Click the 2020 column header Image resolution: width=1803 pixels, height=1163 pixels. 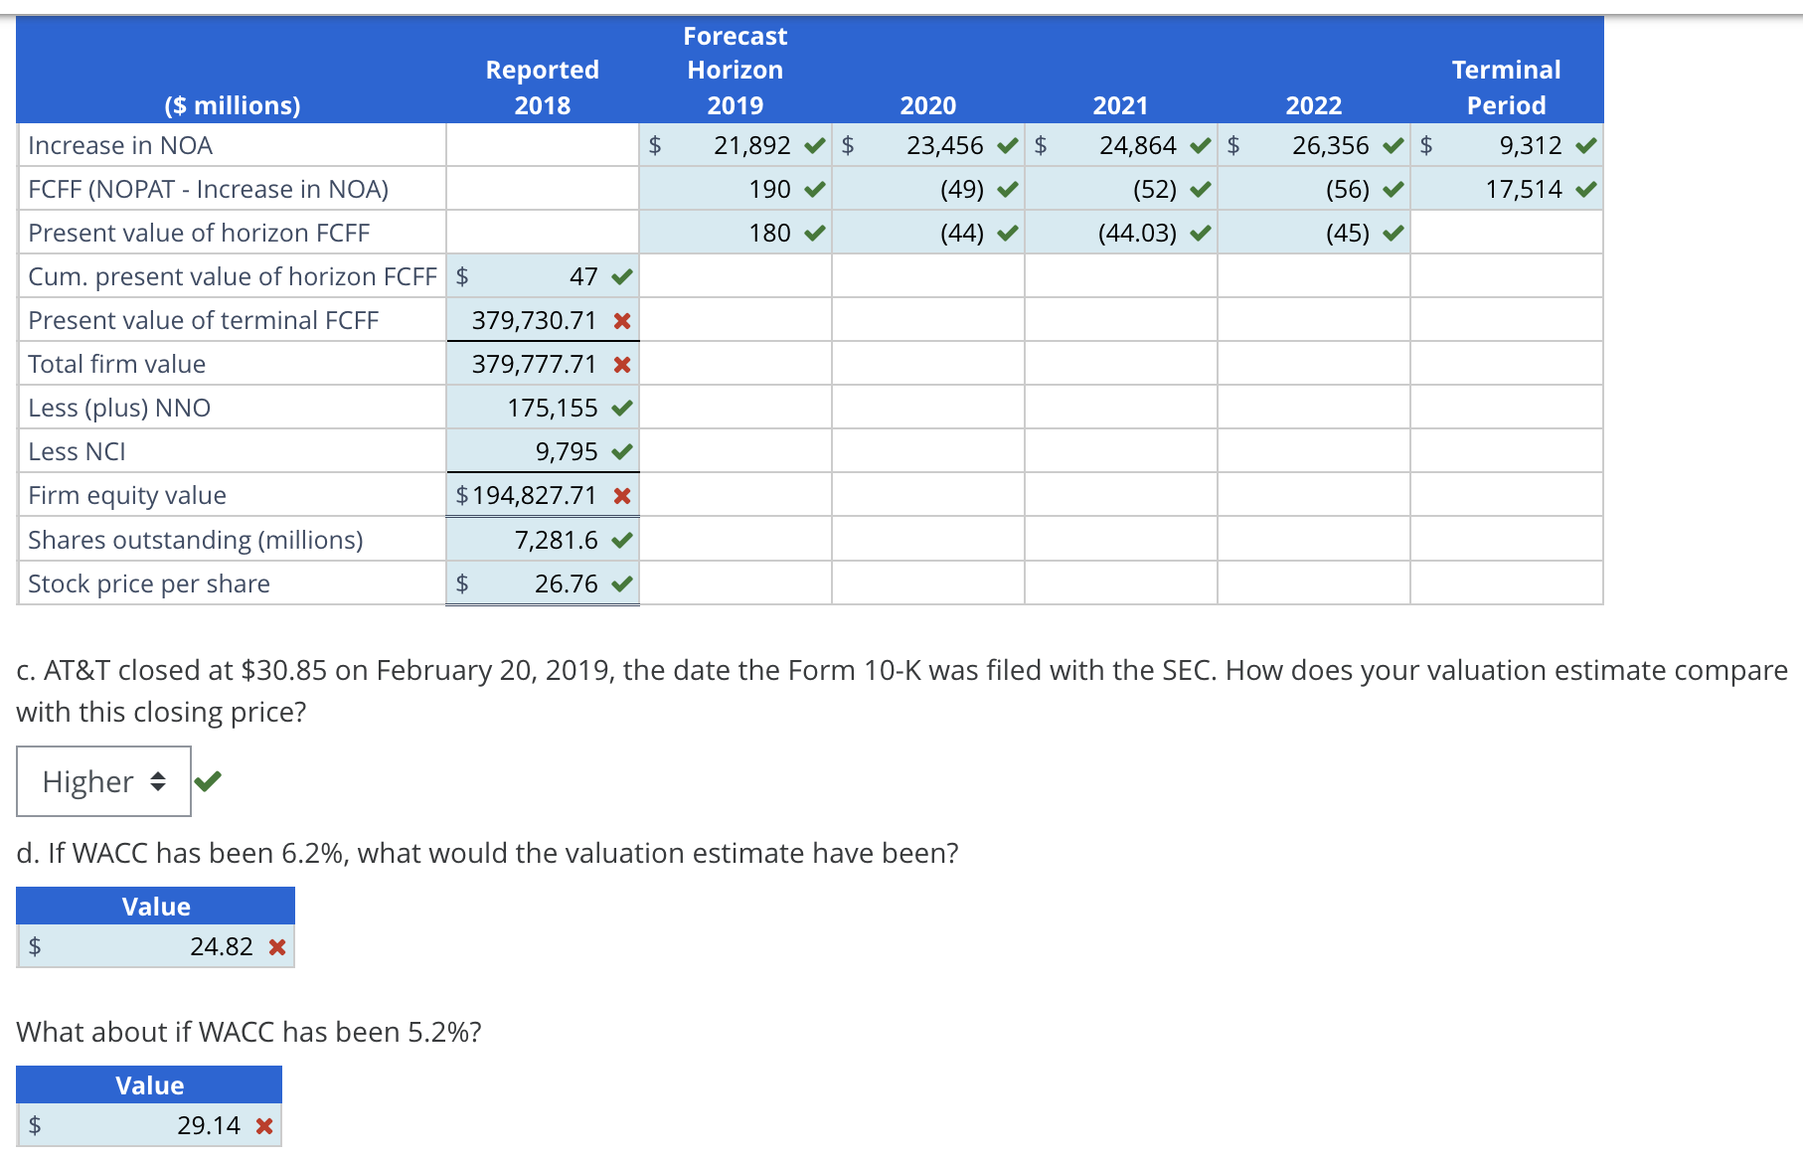click(x=928, y=104)
